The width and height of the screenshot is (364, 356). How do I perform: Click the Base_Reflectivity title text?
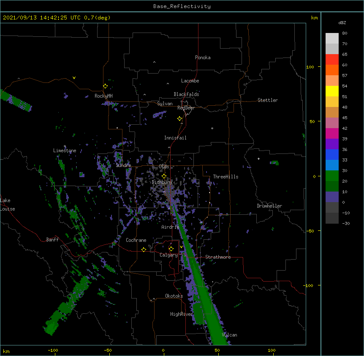(182, 6)
